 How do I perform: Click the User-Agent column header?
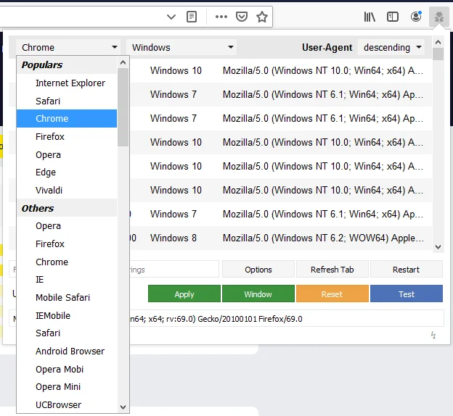point(327,47)
